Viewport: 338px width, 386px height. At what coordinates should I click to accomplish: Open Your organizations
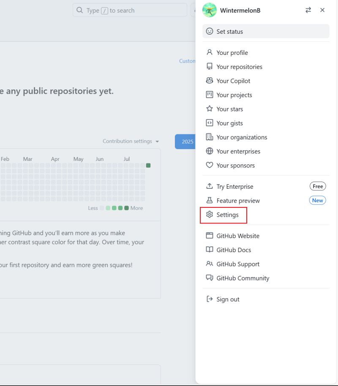point(242,137)
